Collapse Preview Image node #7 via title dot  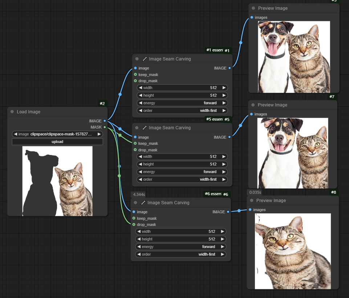[253, 105]
